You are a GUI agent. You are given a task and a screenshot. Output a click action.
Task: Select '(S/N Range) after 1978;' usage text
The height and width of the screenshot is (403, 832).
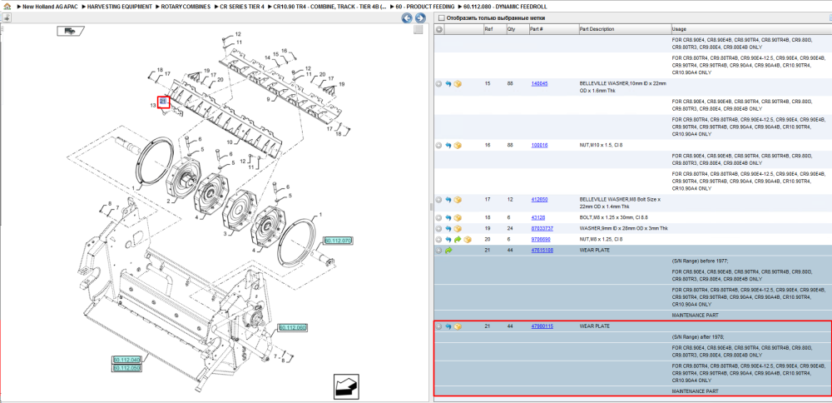pyautogui.click(x=698, y=337)
